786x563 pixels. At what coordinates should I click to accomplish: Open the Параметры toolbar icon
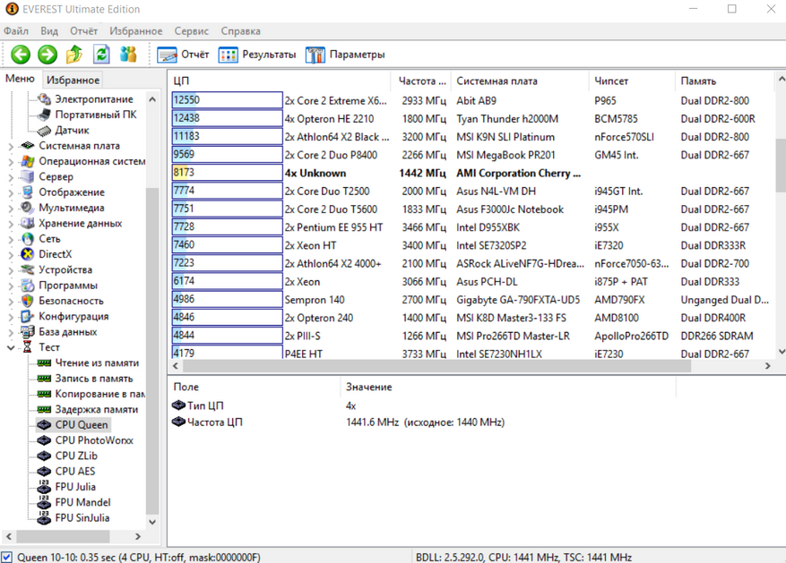tap(315, 55)
